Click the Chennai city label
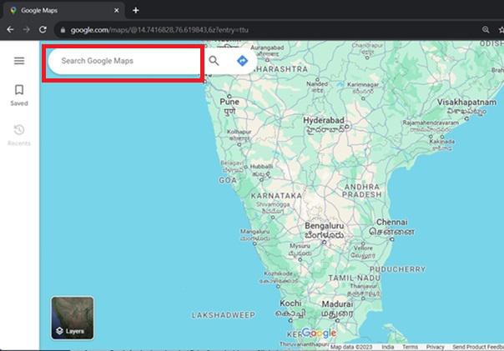Viewport: 504px width, 351px height. pyautogui.click(x=392, y=223)
